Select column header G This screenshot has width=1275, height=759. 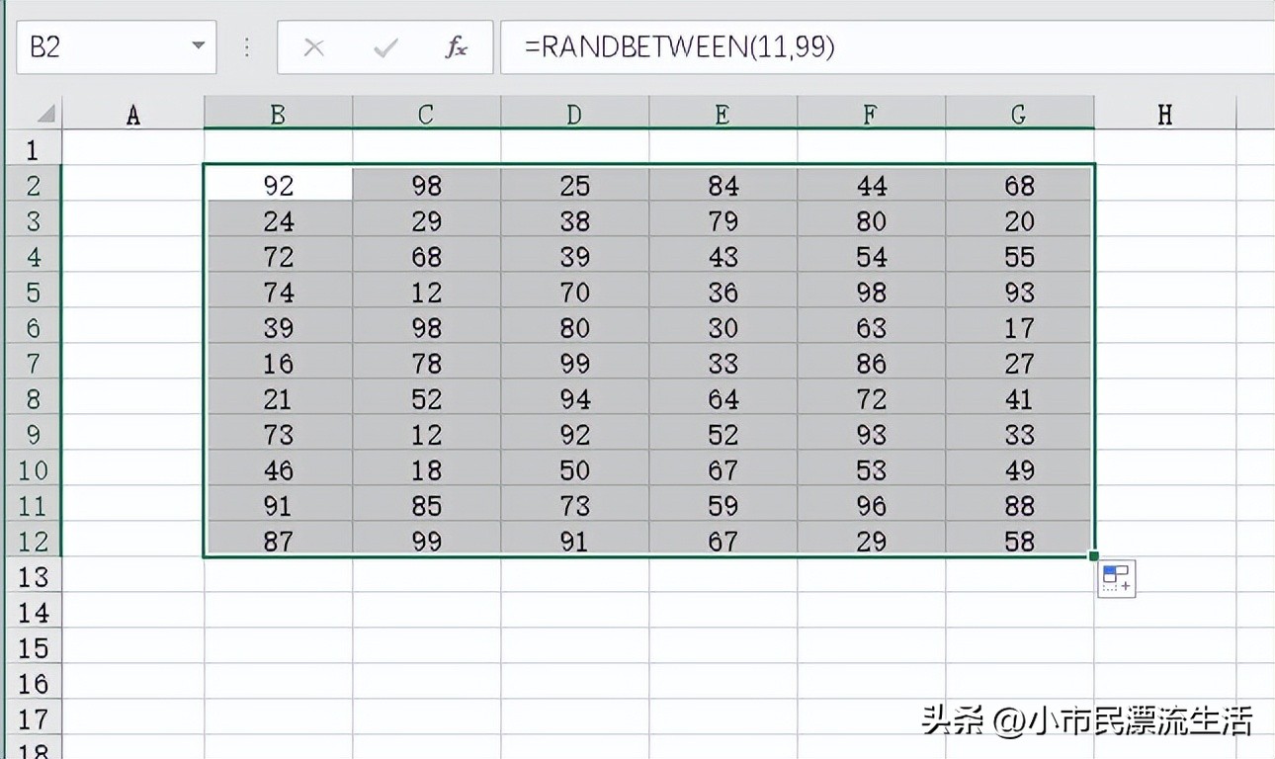click(x=1018, y=113)
